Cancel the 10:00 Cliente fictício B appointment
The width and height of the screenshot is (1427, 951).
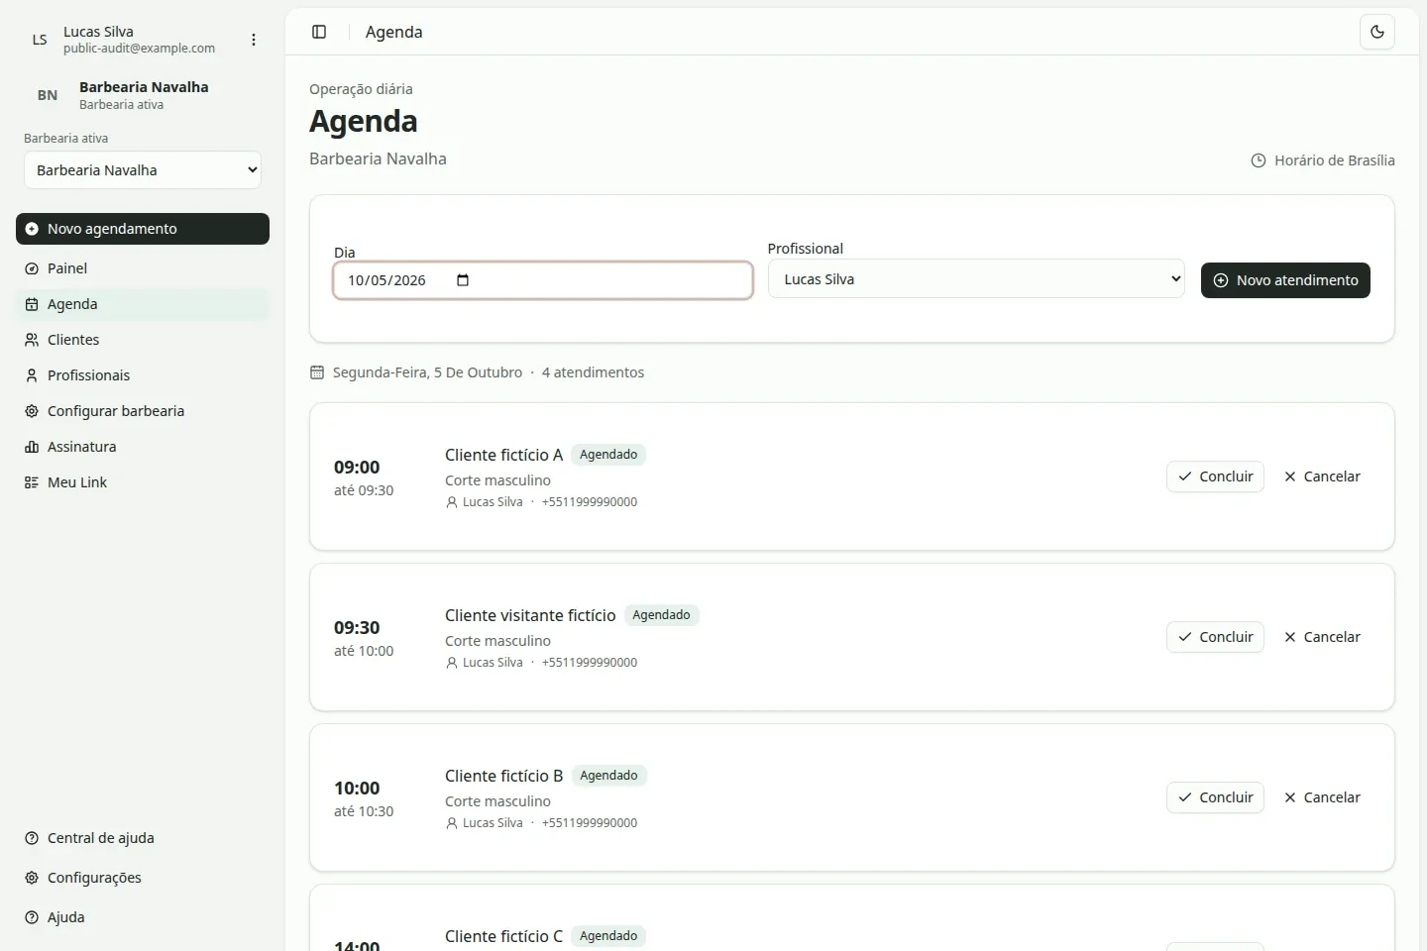1322,797
